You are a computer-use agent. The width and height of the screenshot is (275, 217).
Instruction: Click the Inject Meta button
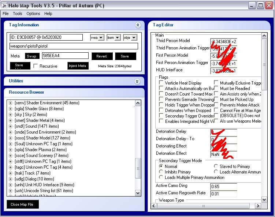point(78,66)
